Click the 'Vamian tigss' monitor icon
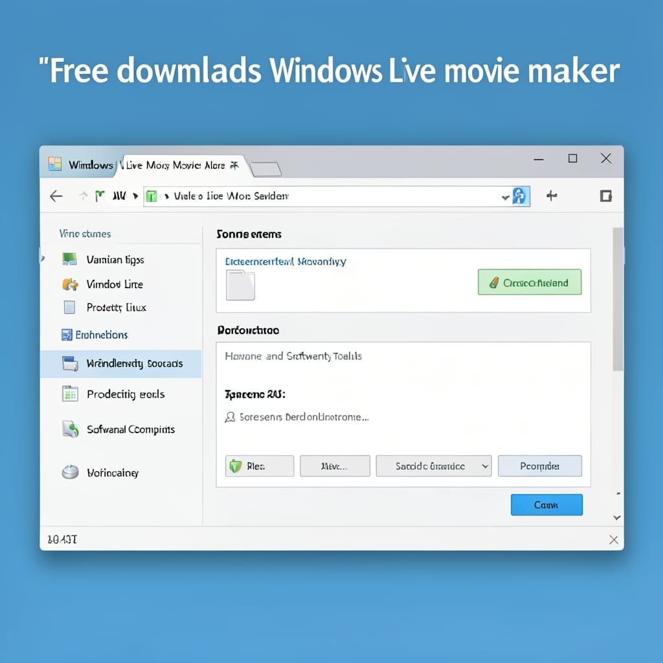The width and height of the screenshot is (663, 663). [x=69, y=259]
